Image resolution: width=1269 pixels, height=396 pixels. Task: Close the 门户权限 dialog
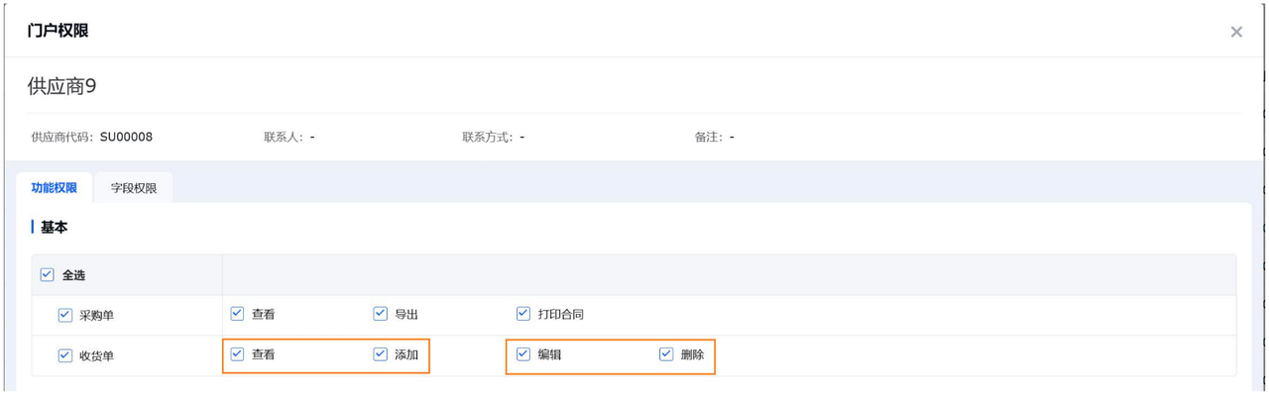pos(1236,32)
